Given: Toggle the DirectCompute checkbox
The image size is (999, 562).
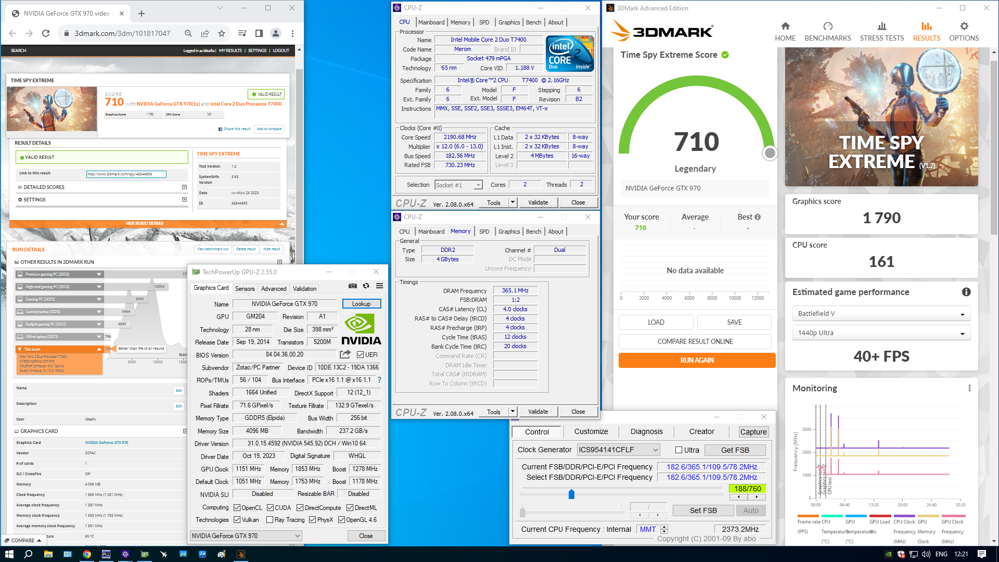Looking at the screenshot, I should 300,508.
